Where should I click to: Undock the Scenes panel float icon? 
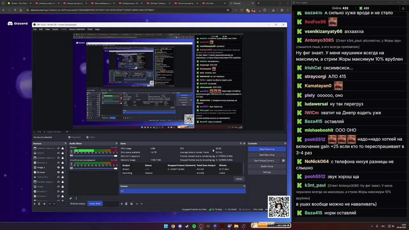(x=244, y=186)
